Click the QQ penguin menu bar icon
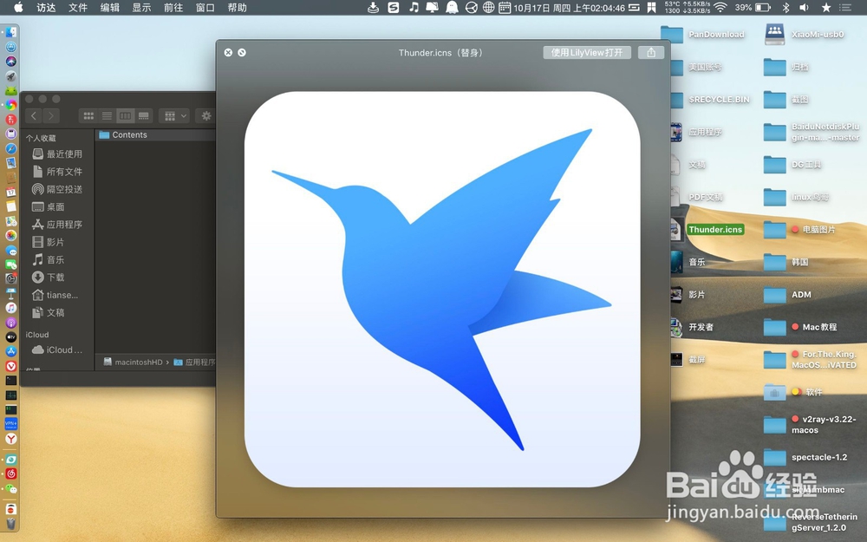 (x=452, y=8)
